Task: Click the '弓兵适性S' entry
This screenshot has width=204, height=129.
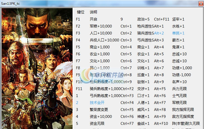Action: click(146, 40)
